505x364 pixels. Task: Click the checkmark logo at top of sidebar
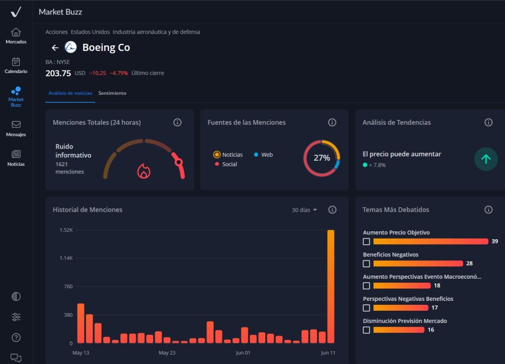point(16,12)
